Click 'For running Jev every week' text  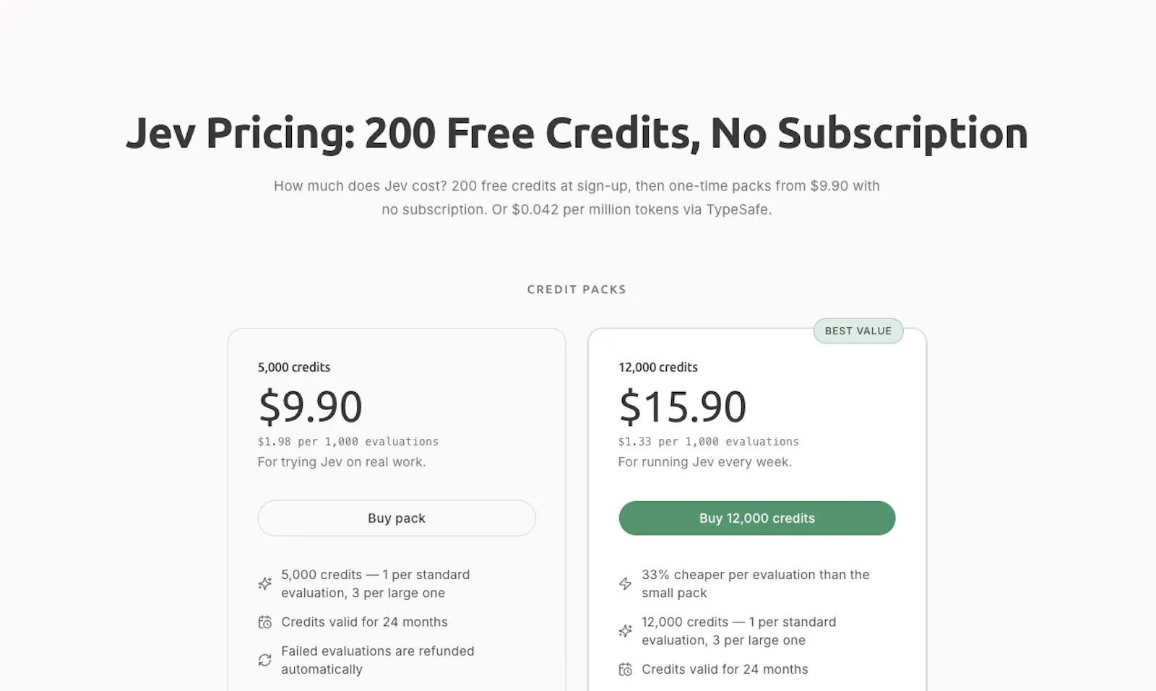[705, 462]
